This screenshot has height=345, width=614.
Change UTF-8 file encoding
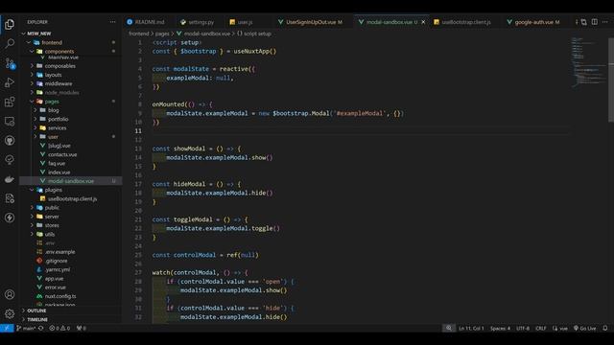523,328
